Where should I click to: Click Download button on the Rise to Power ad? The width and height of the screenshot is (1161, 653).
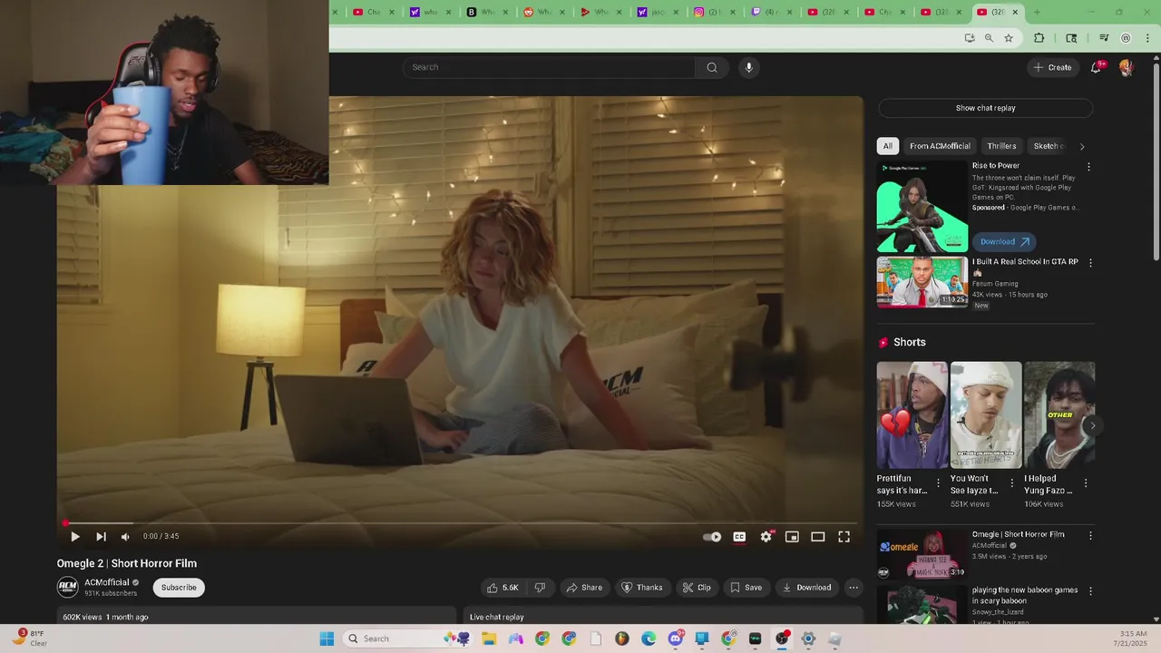(x=1004, y=241)
